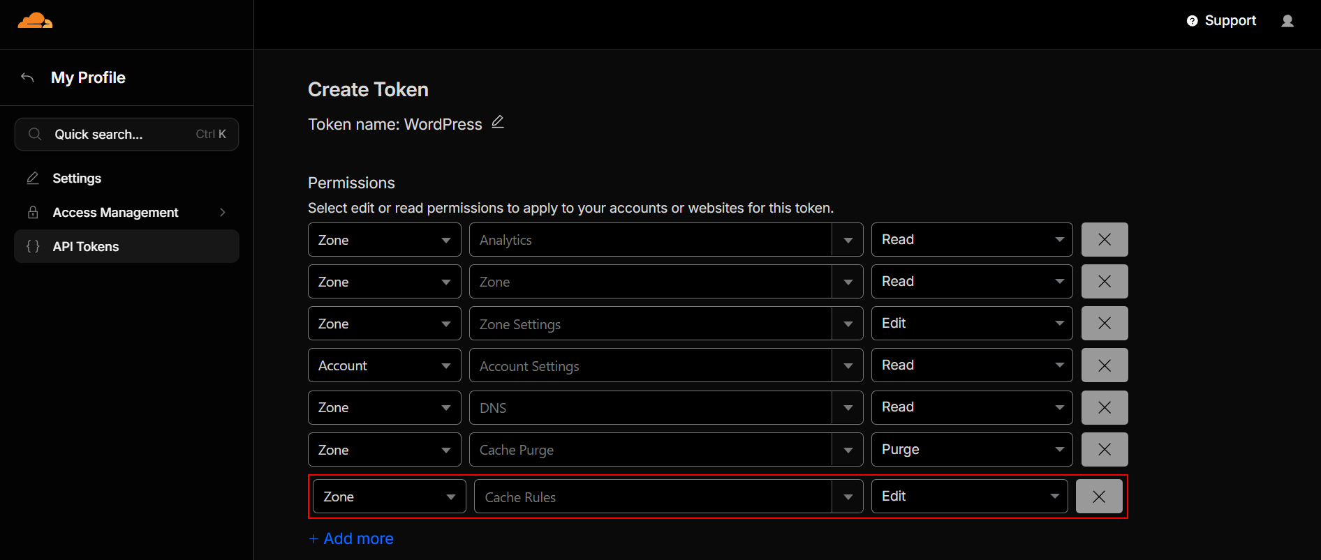Open the Zone Settings permission dropdown

point(666,324)
